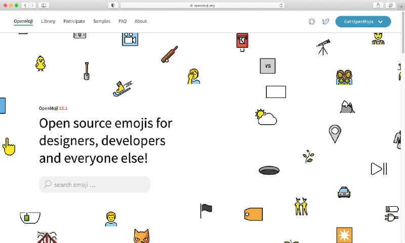The height and width of the screenshot is (243, 405).
Task: Click the black flag emoji
Action: [x=206, y=211]
